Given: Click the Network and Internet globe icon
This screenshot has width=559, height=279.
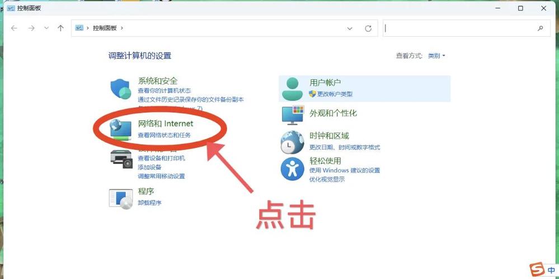Looking at the screenshot, I should click(121, 129).
